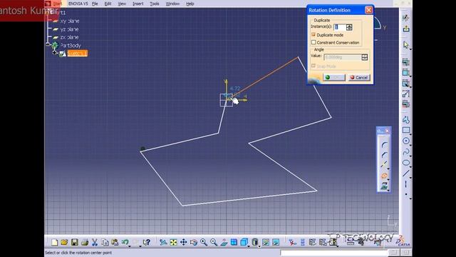Click the Zoom Out magnifier icon
456x257 pixels.
(x=214, y=242)
